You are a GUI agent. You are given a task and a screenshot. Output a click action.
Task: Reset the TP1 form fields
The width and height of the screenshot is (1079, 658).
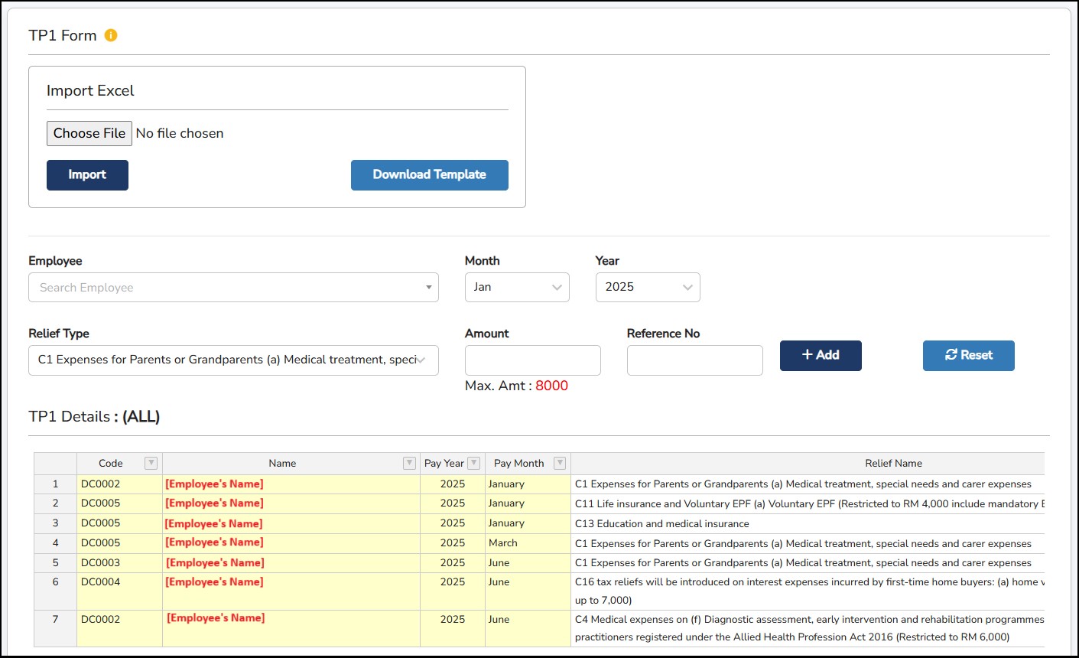pos(968,355)
